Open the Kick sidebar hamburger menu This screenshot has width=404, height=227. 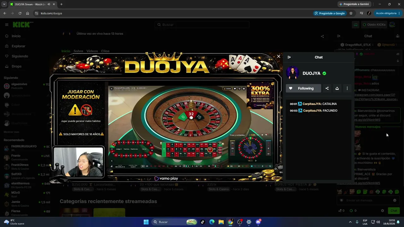click(x=7, y=25)
